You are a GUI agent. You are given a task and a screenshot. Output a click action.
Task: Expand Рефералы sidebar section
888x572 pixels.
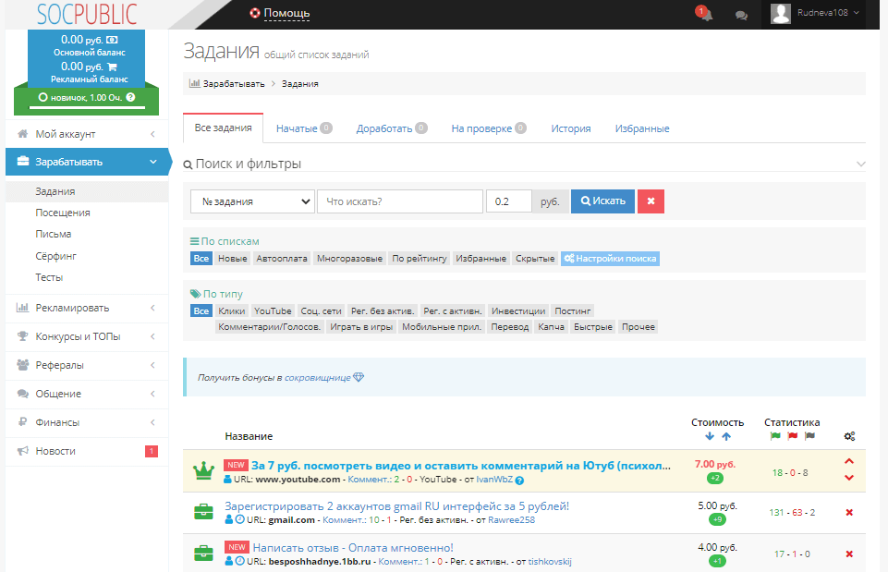point(87,365)
